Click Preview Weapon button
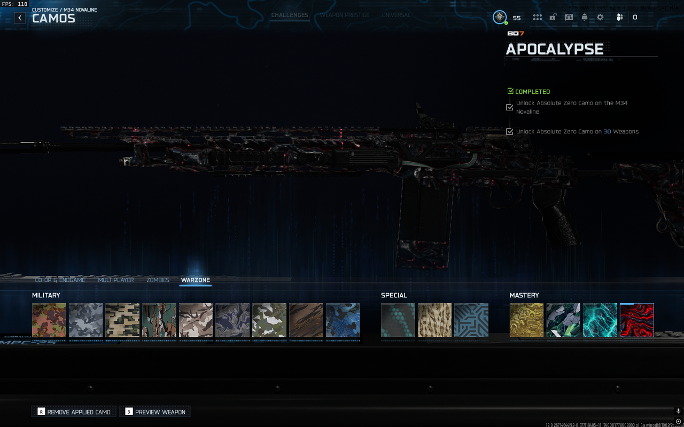Image resolution: width=684 pixels, height=427 pixels. pos(155,412)
